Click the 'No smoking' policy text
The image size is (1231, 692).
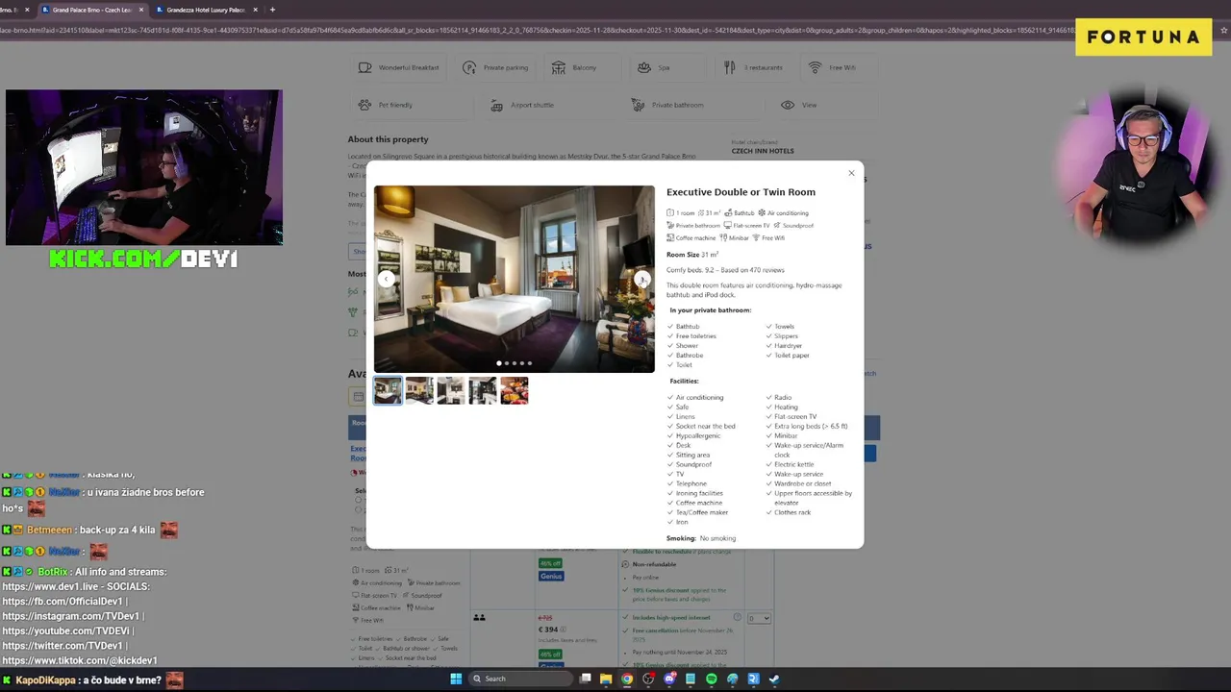pyautogui.click(x=717, y=538)
